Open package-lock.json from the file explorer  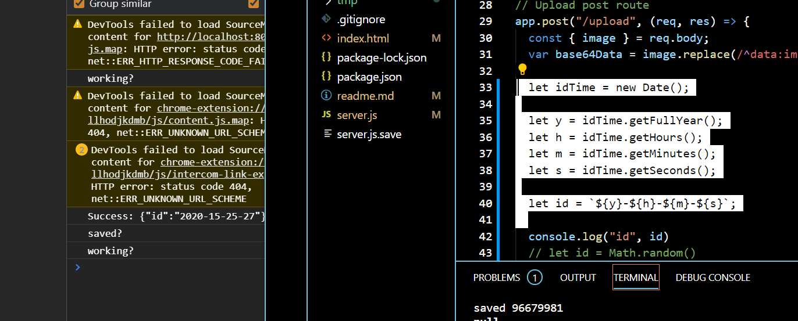click(x=381, y=57)
